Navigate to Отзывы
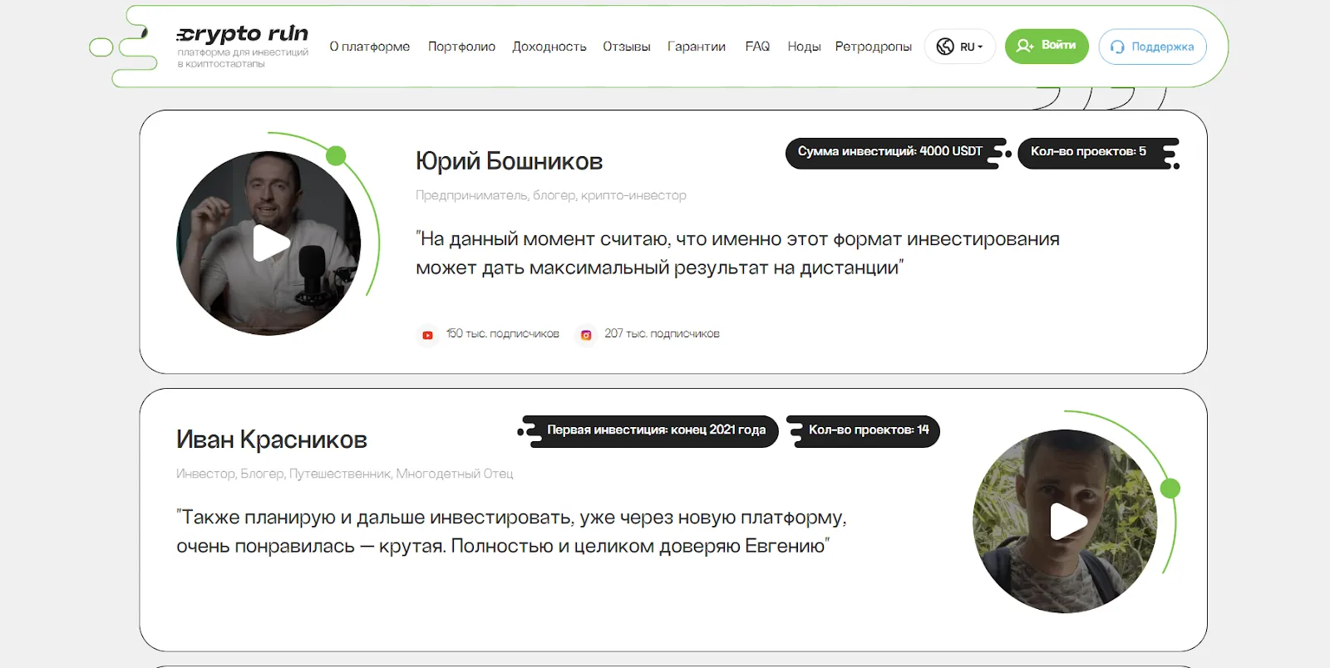 [x=627, y=47]
